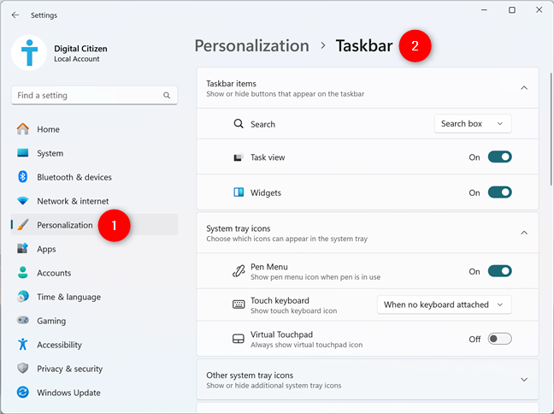Viewport: 554px width, 414px height.
Task: Collapse the System tray icons section
Action: (x=524, y=233)
